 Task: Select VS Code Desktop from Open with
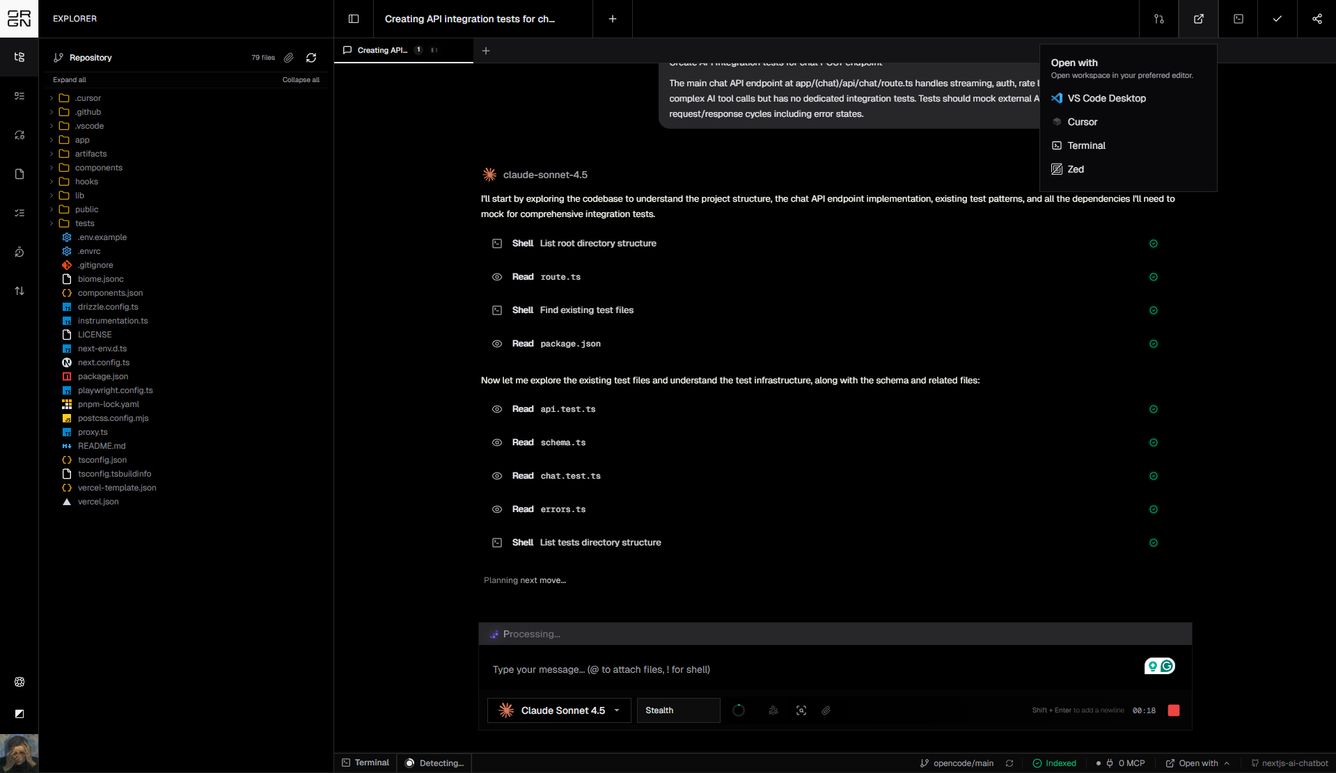tap(1106, 98)
